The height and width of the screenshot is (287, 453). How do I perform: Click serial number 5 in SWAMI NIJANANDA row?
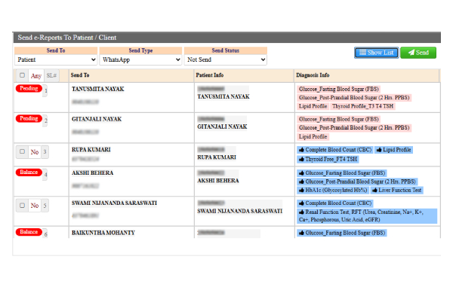coord(45,206)
